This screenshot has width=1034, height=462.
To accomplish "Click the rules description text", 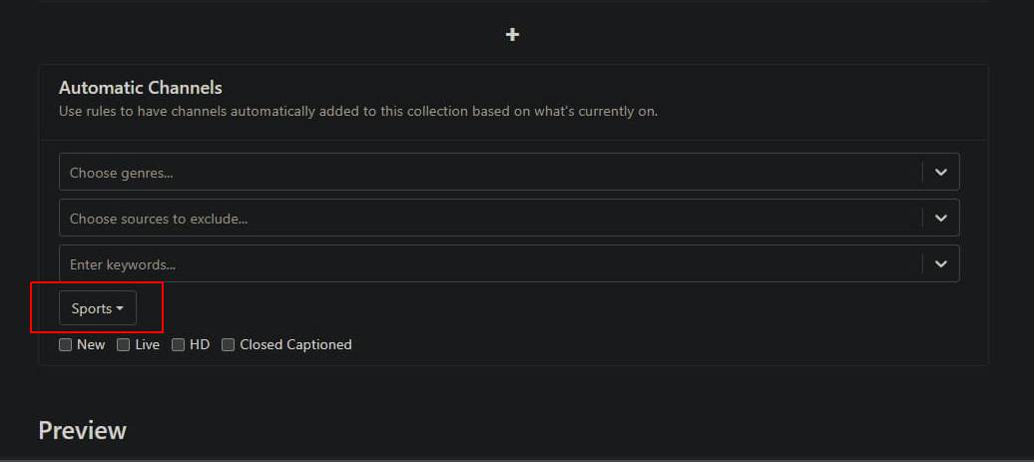I will pos(358,112).
